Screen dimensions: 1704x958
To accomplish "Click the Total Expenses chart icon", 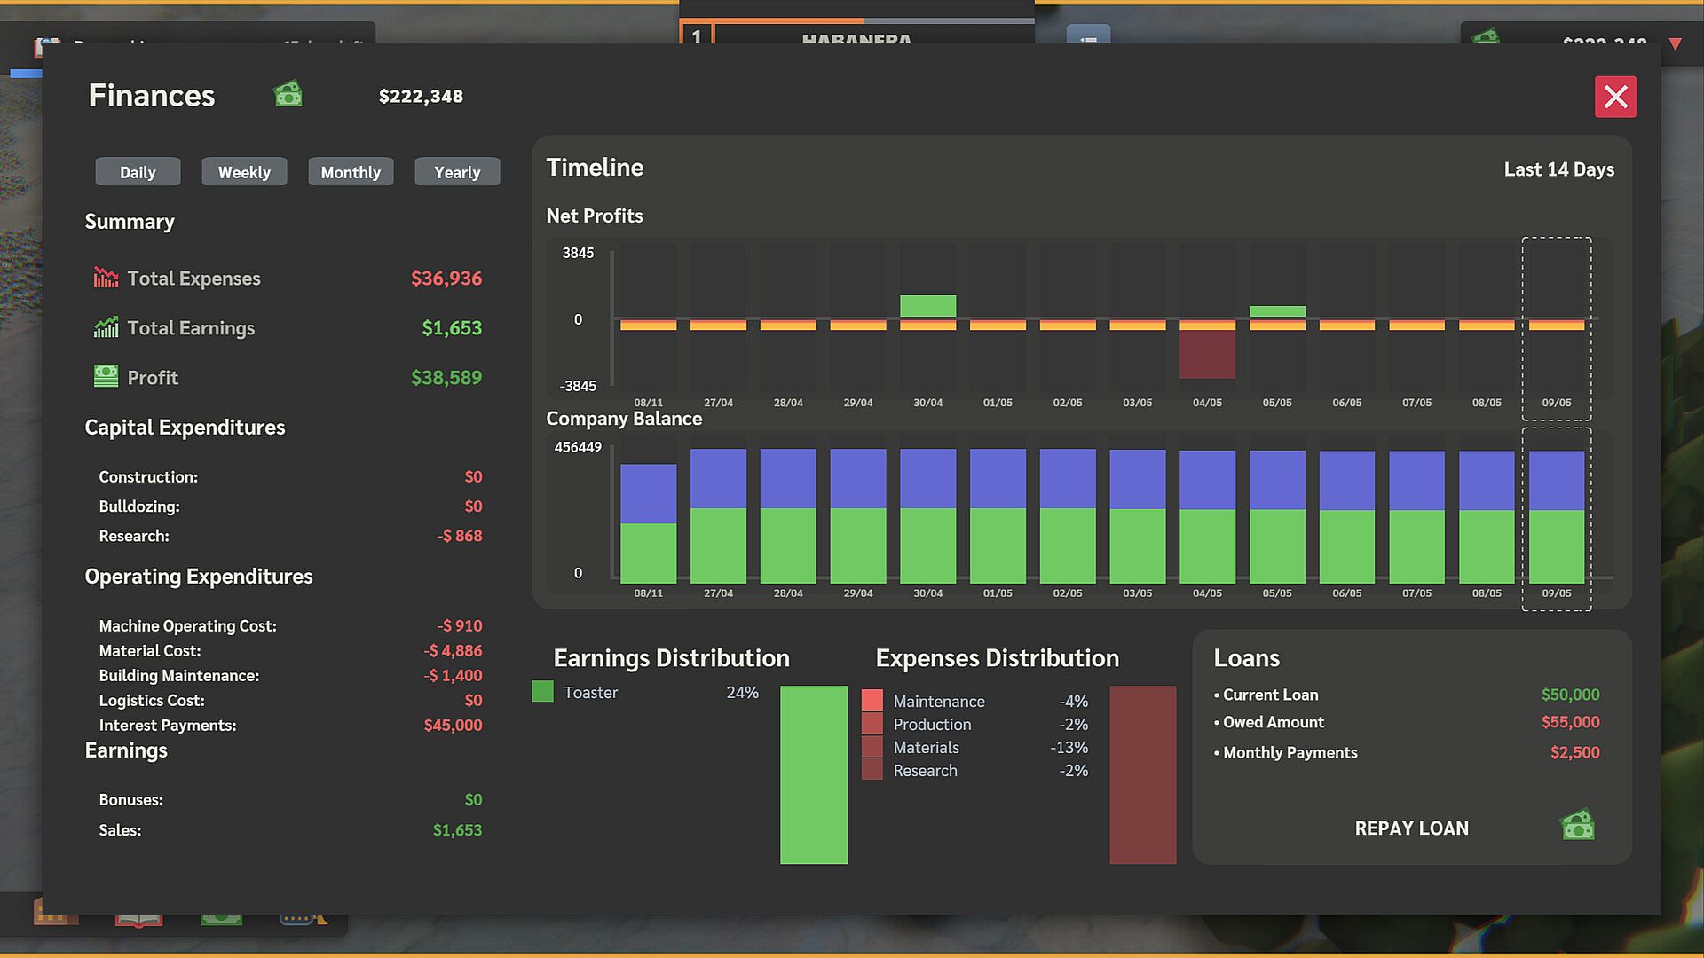I will [106, 278].
